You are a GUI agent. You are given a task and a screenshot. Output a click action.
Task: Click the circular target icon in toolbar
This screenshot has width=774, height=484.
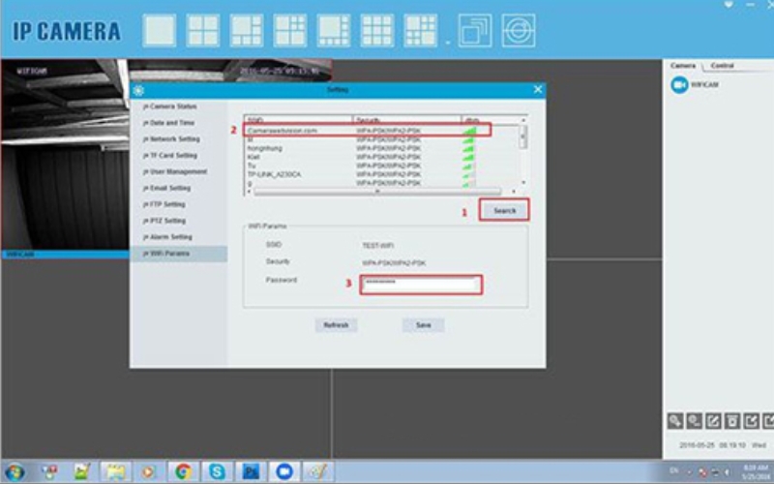tap(518, 30)
